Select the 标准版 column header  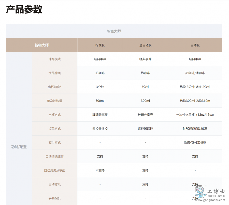[100, 45]
